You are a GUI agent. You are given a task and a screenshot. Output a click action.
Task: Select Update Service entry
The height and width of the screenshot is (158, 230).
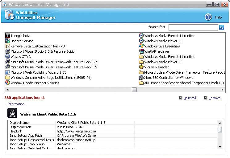(x=22, y=41)
